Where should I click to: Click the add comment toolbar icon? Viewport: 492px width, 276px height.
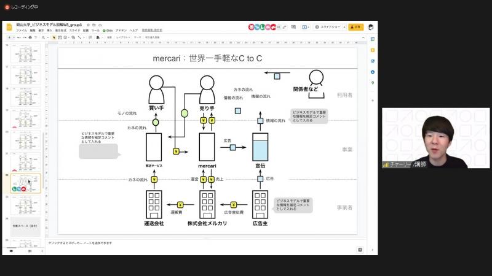(x=90, y=37)
